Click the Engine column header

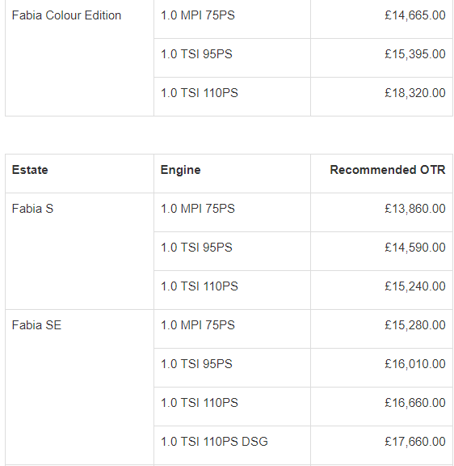[x=180, y=170]
